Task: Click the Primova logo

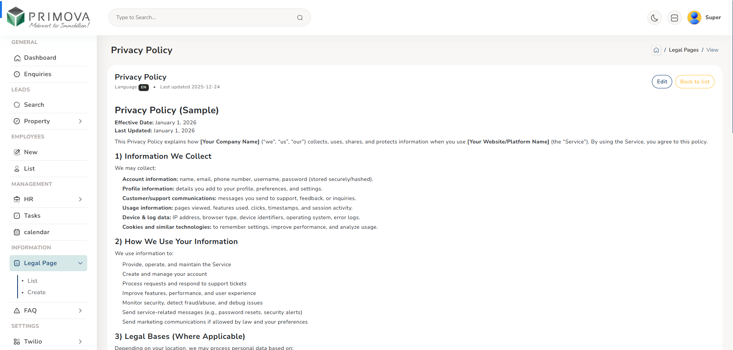Action: click(49, 18)
